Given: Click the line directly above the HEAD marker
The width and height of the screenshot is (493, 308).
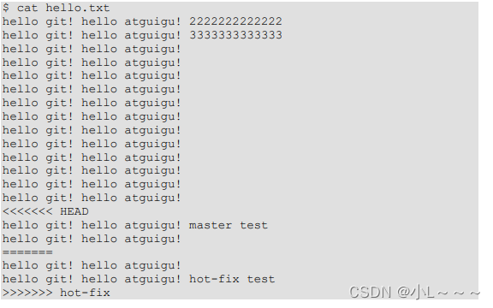Looking at the screenshot, I should pos(92,198).
